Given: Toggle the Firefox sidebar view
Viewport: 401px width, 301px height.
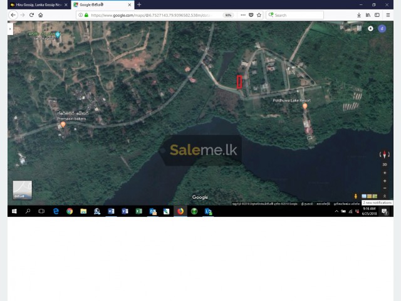Looking at the screenshot, I should coord(377,15).
